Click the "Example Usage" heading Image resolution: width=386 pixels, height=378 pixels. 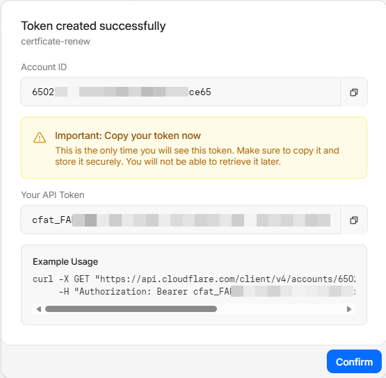point(65,262)
